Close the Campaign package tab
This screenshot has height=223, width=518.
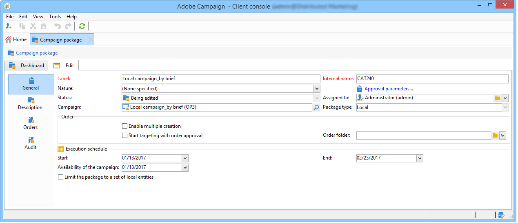(x=90, y=39)
